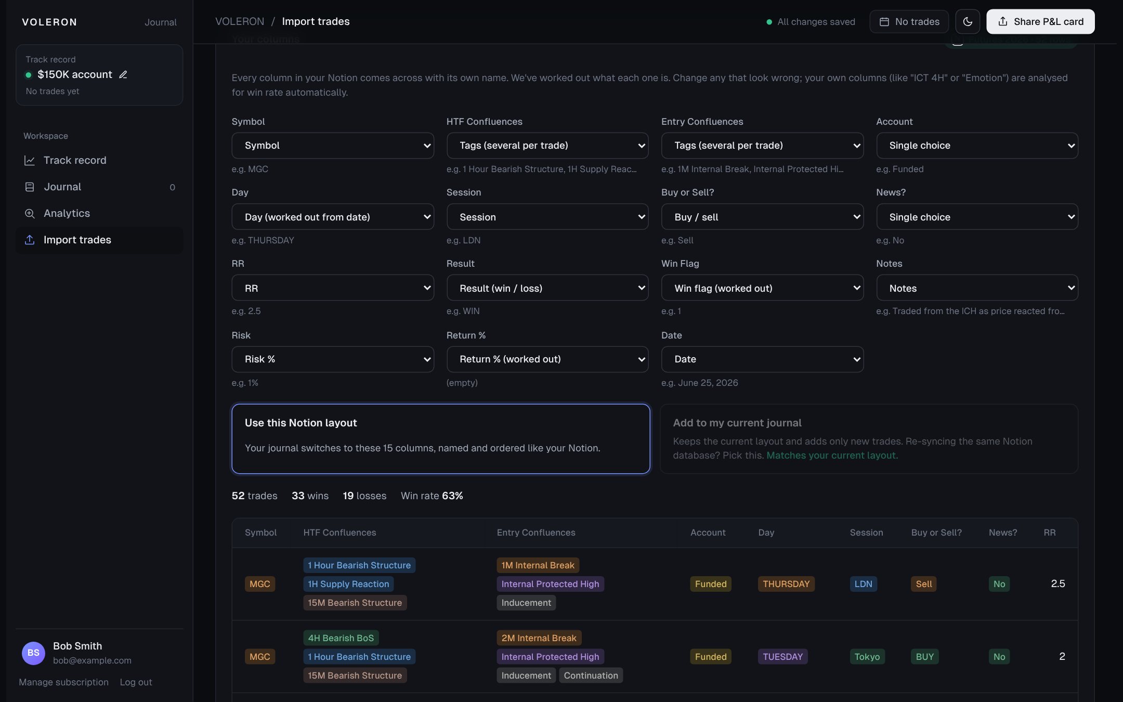Select Import trades in the sidebar
1123x702 pixels.
(x=99, y=240)
